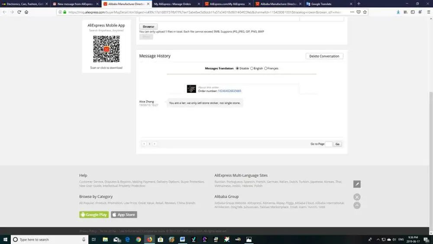The height and width of the screenshot is (244, 433).
Task: Open the Photos app on taskbar
Action: (249, 239)
